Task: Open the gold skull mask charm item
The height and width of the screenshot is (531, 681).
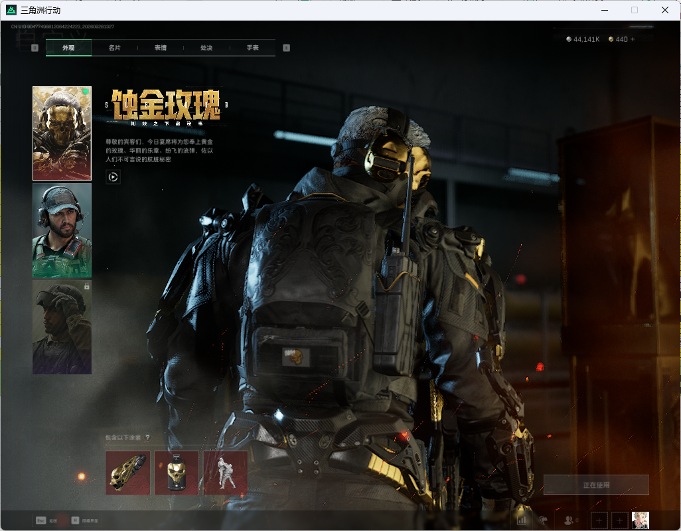Action: (x=177, y=473)
